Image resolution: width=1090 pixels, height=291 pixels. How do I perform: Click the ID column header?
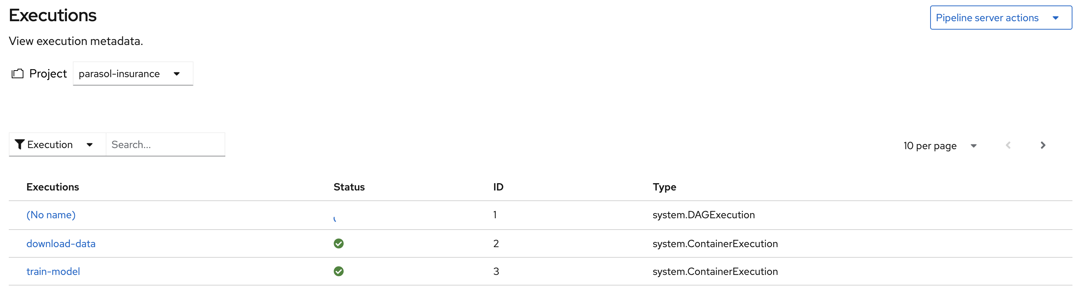499,187
